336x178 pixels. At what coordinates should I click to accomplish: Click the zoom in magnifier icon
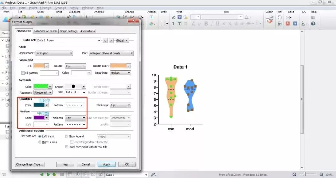321,175
